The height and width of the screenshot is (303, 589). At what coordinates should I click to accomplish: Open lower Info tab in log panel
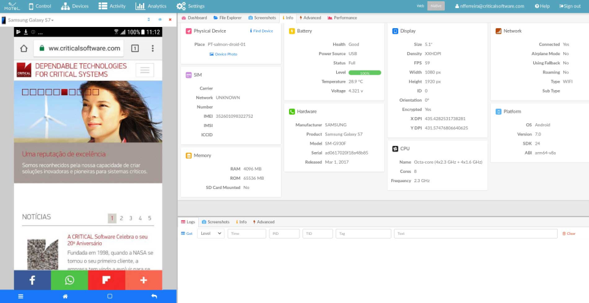(242, 222)
